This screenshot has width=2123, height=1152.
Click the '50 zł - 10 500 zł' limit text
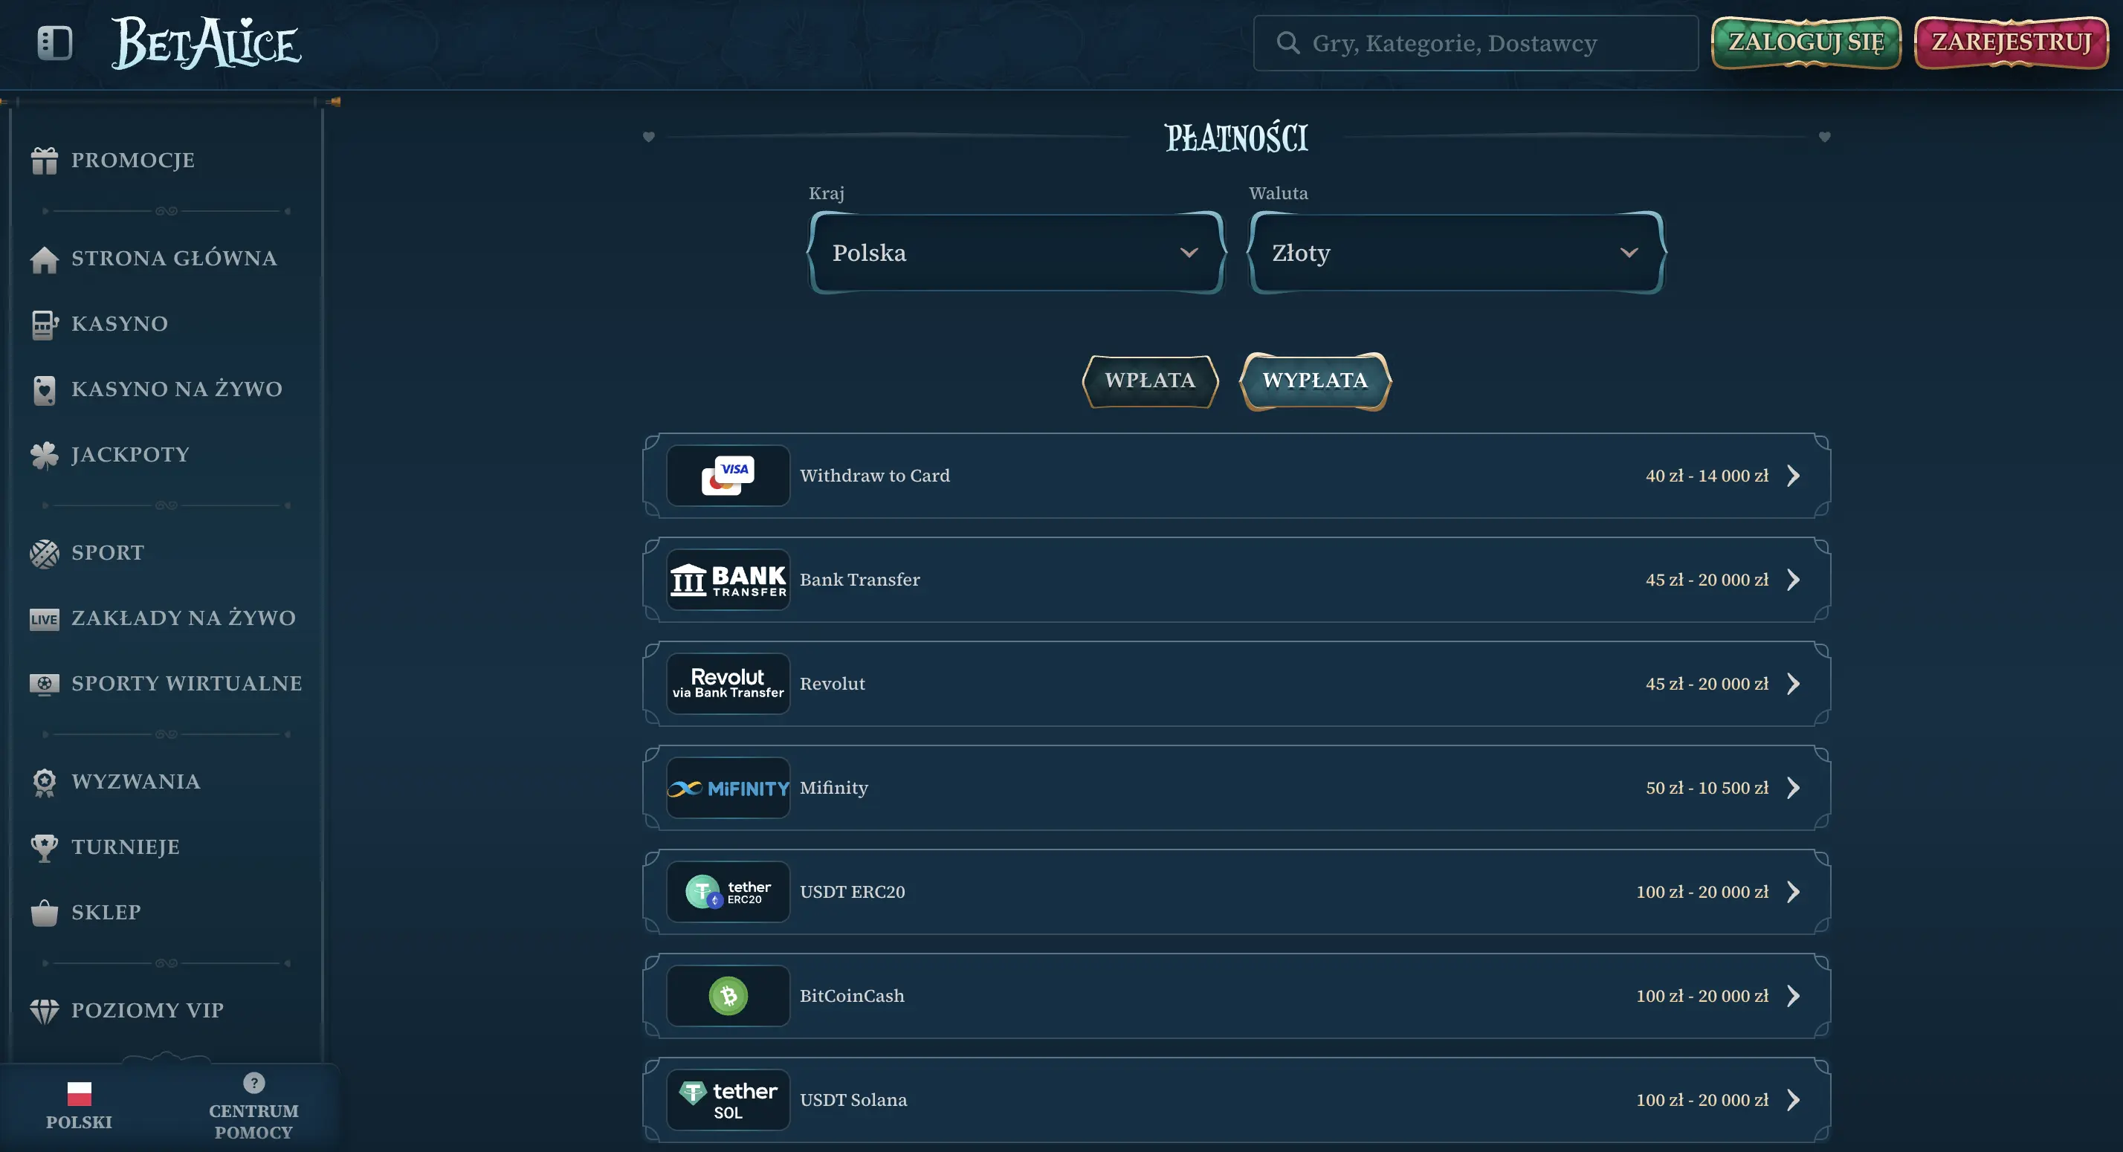coord(1707,788)
